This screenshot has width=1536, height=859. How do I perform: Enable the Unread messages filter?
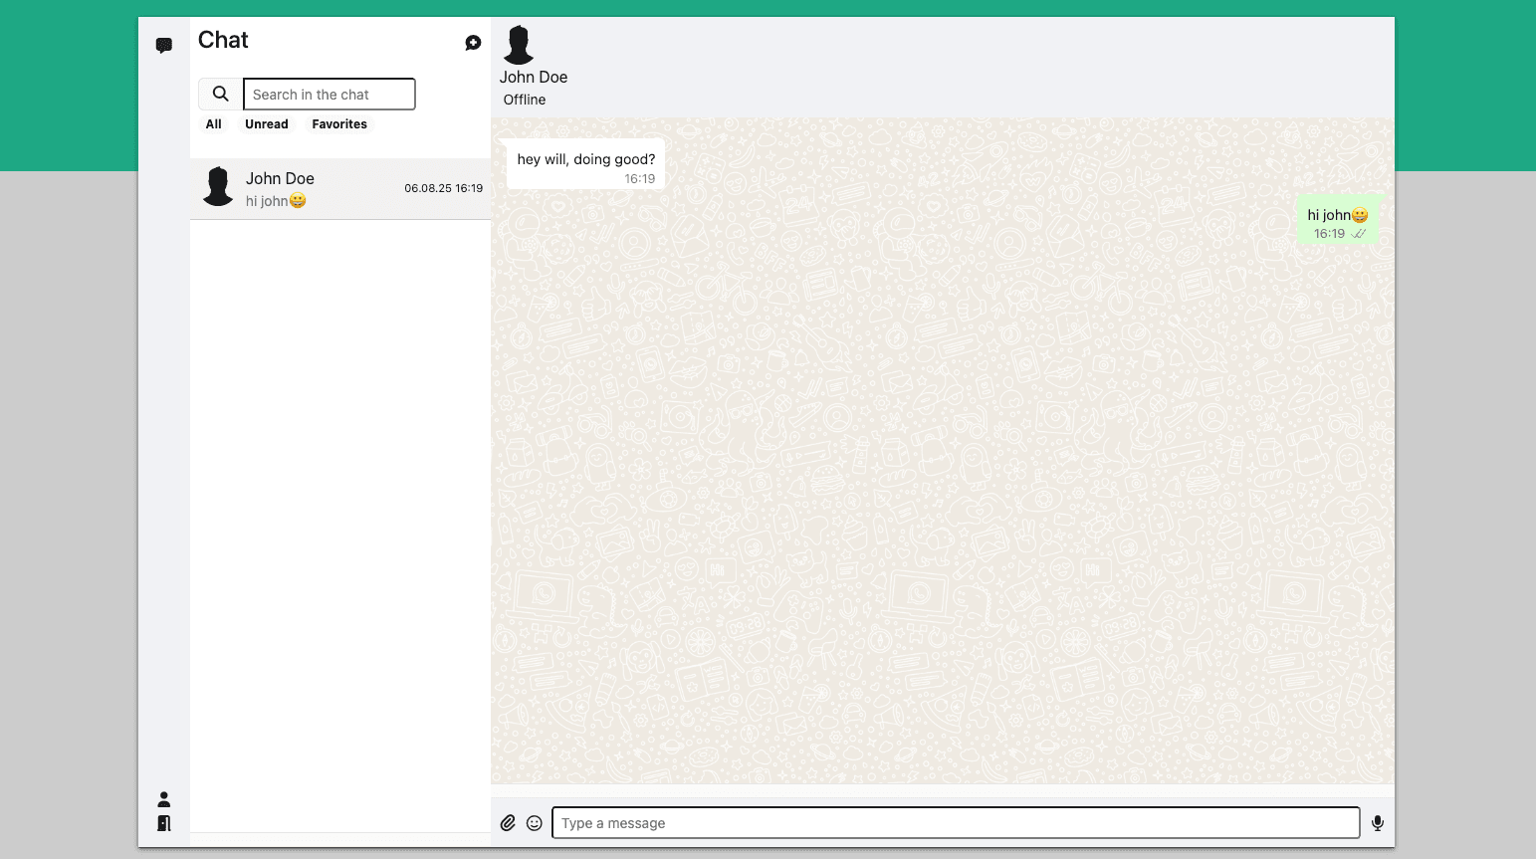[266, 123]
